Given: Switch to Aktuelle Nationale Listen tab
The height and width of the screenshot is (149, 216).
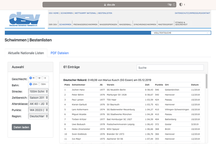Looking at the screenshot, I should [26, 53].
